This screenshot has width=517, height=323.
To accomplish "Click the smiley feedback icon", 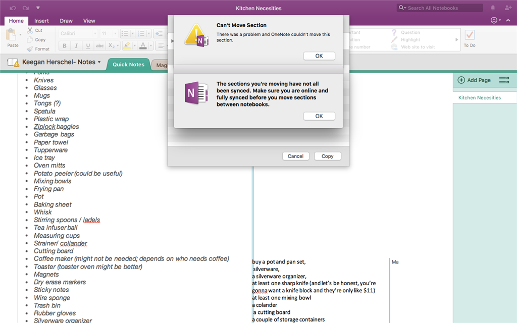I will coord(494,20).
